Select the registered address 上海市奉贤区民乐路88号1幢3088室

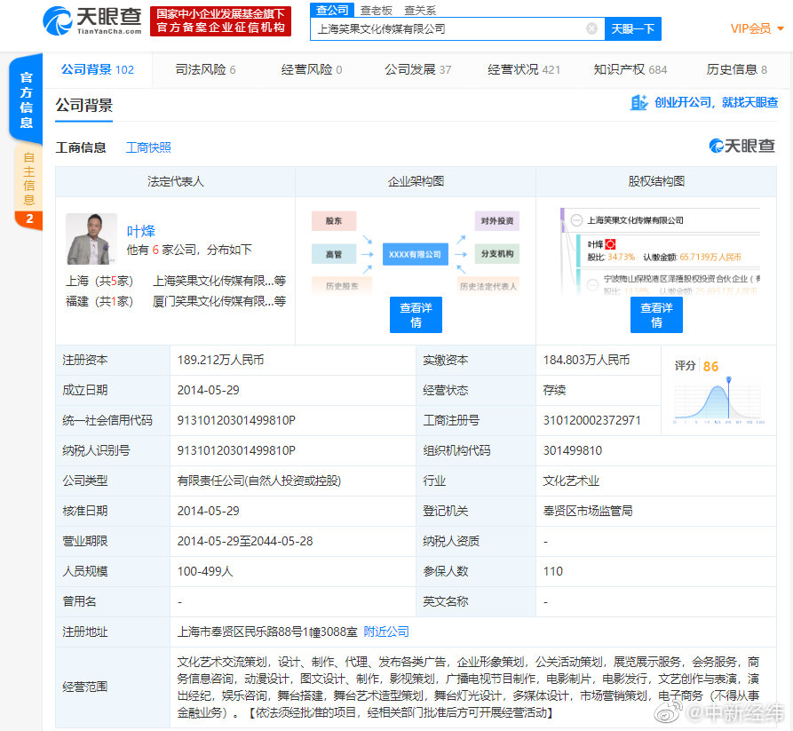[x=267, y=632]
